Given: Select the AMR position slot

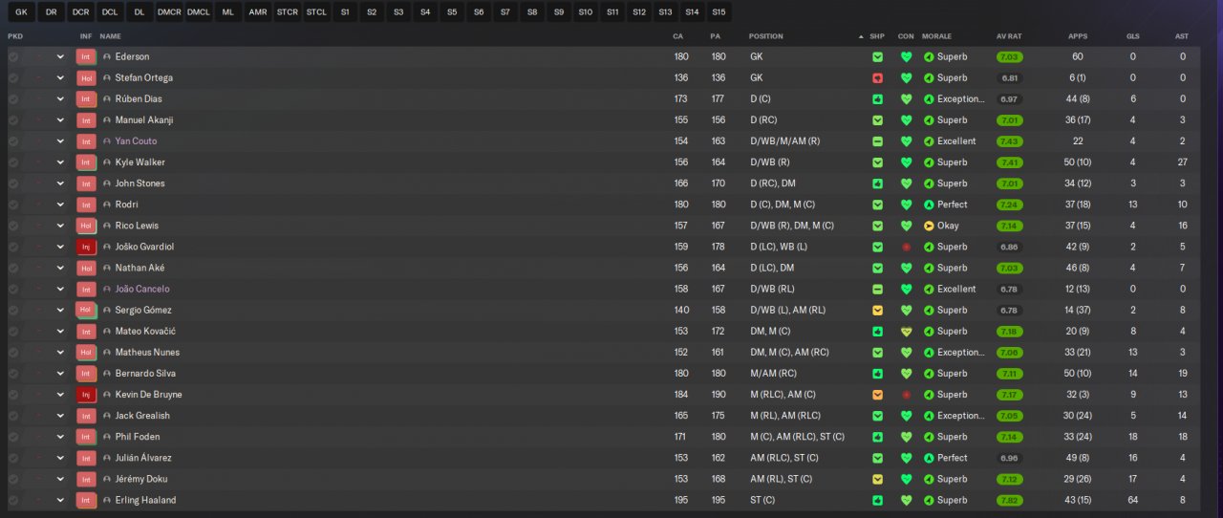Looking at the screenshot, I should (x=258, y=12).
